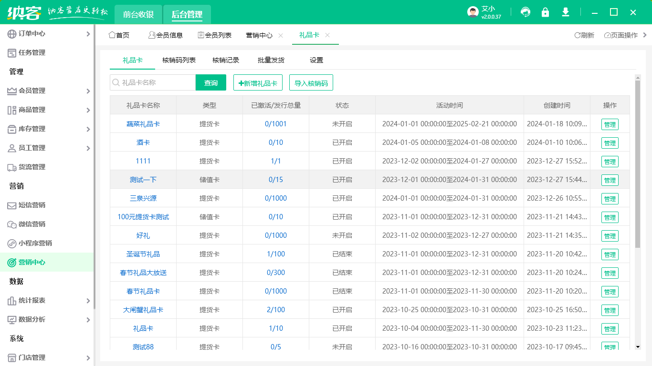Screen dimensions: 652x366
Task: Click the customer service headset icon
Action: point(526,12)
